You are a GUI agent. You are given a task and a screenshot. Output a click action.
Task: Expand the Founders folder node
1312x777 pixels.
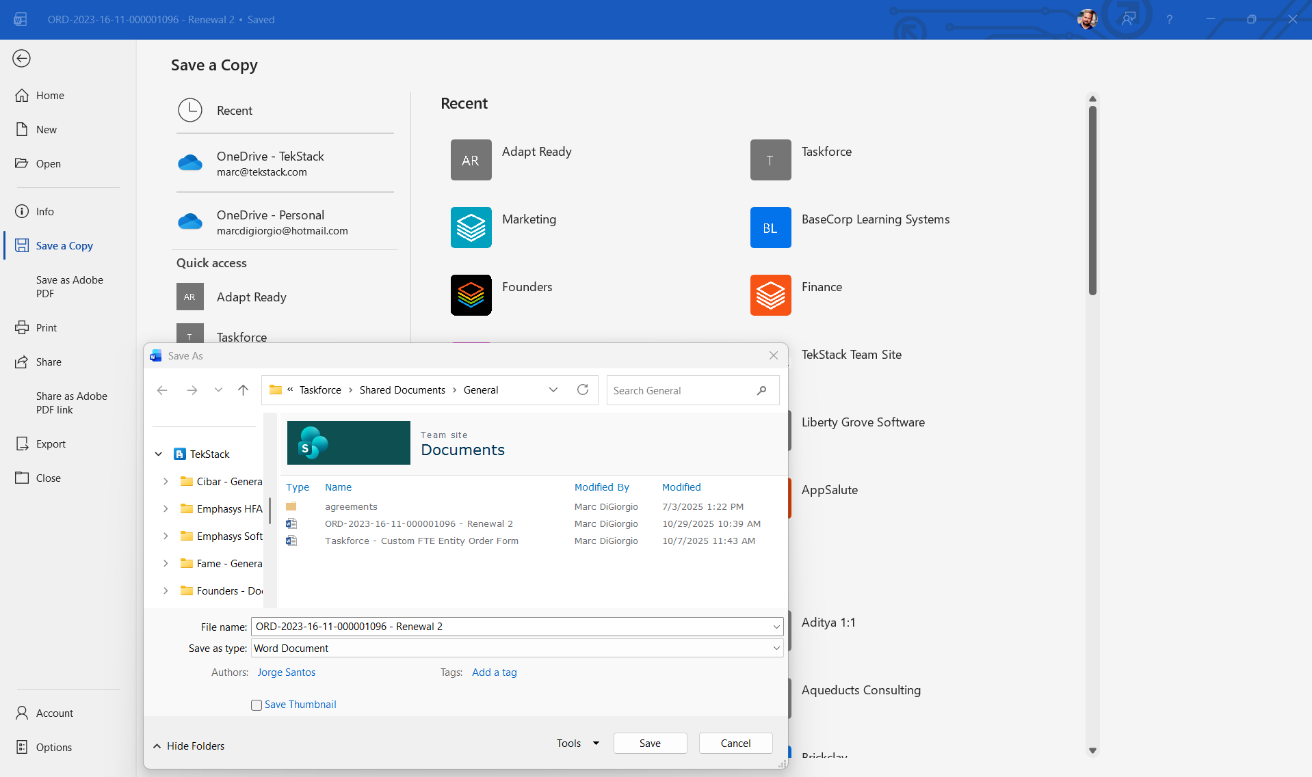coord(166,591)
